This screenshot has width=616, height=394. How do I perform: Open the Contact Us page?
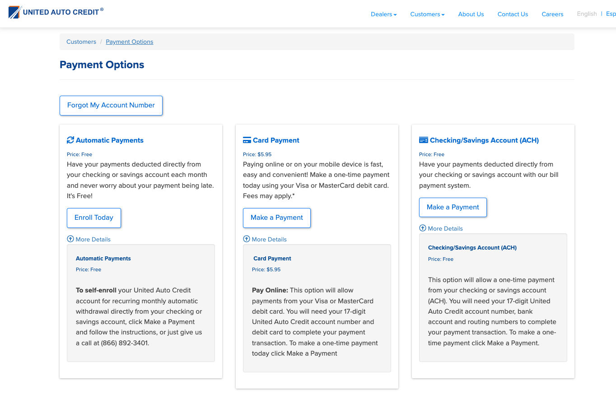click(x=513, y=14)
